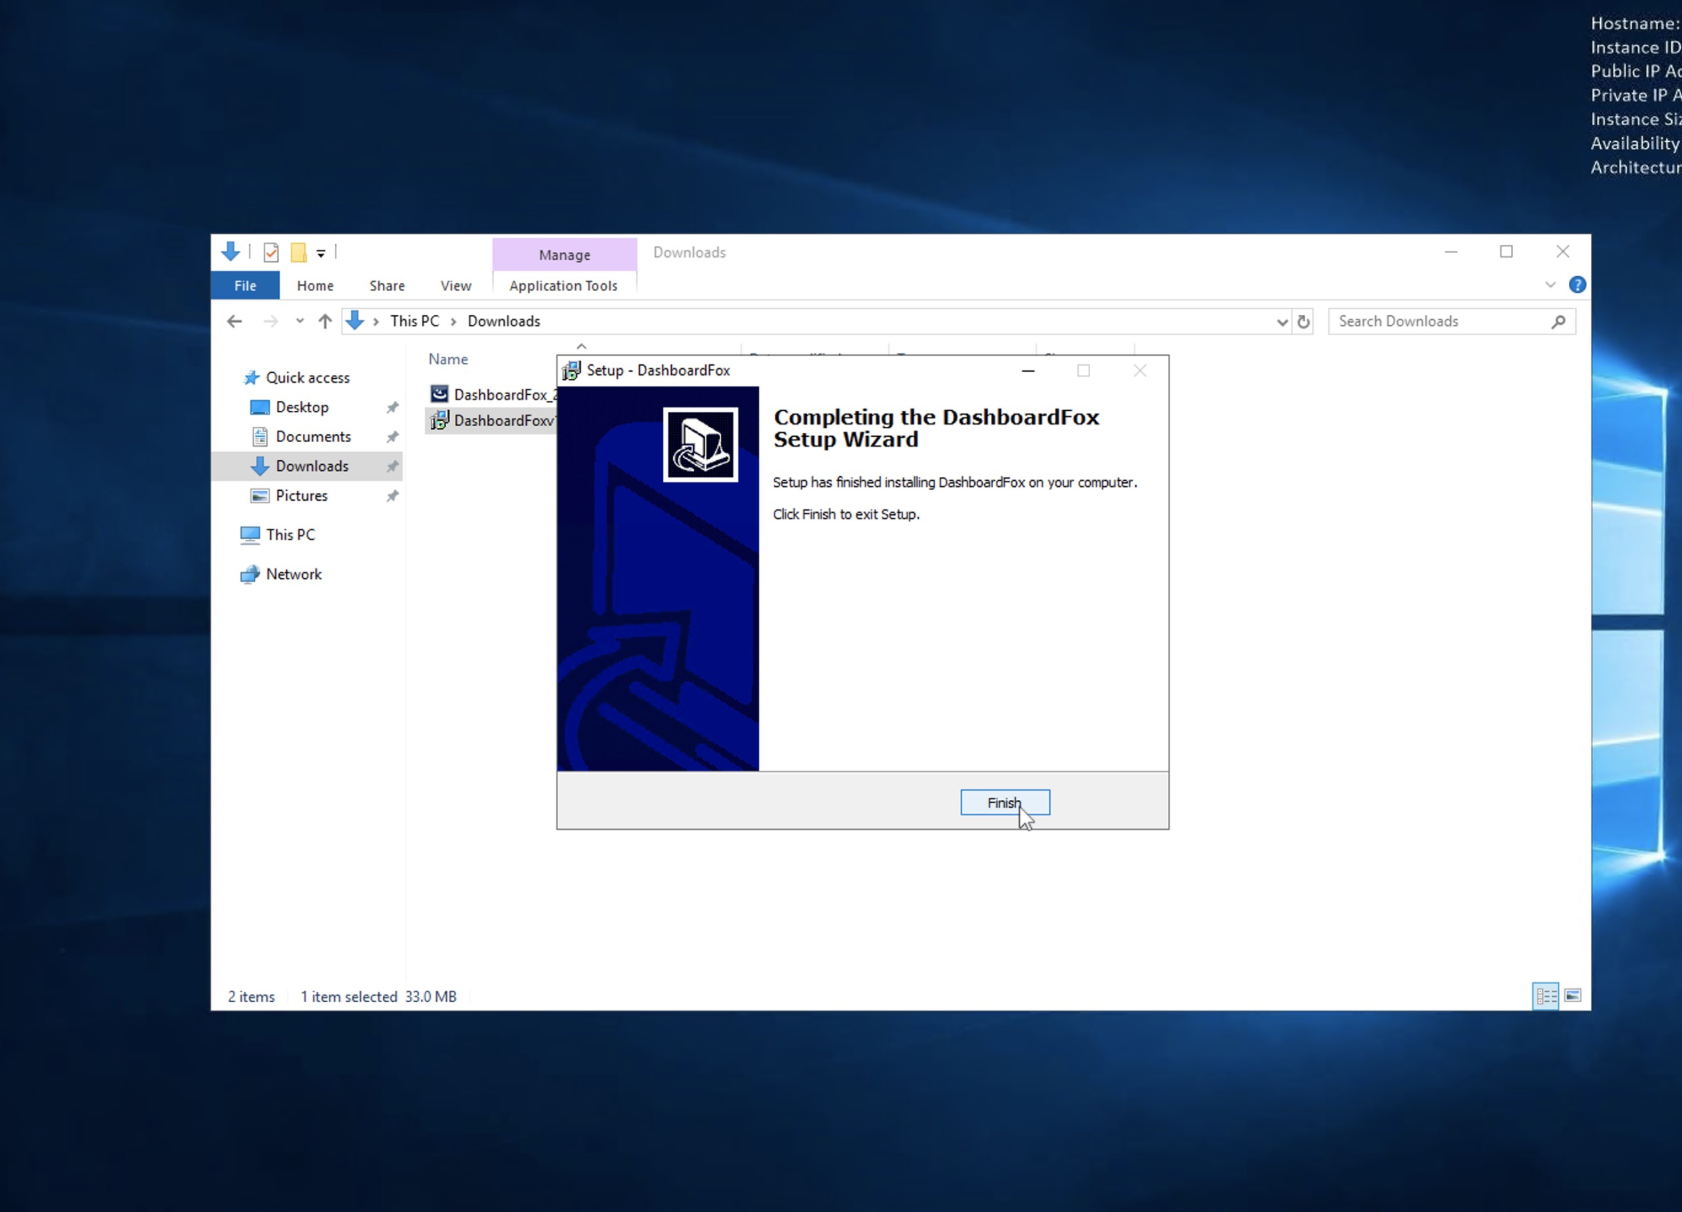Open Customize Quick Access Toolbar dropdown
The image size is (1682, 1212).
point(321,254)
